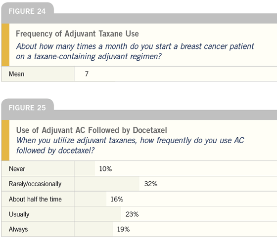Click the italic question about taxane-containing adjuvant regimen
This screenshot has width=277, height=238.
(x=135, y=51)
